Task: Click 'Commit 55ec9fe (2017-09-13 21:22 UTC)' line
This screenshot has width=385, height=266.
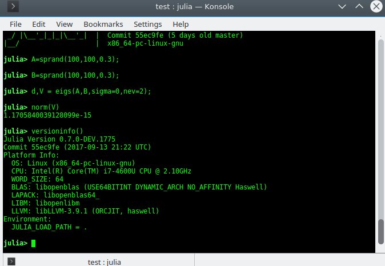Action: (x=77, y=147)
